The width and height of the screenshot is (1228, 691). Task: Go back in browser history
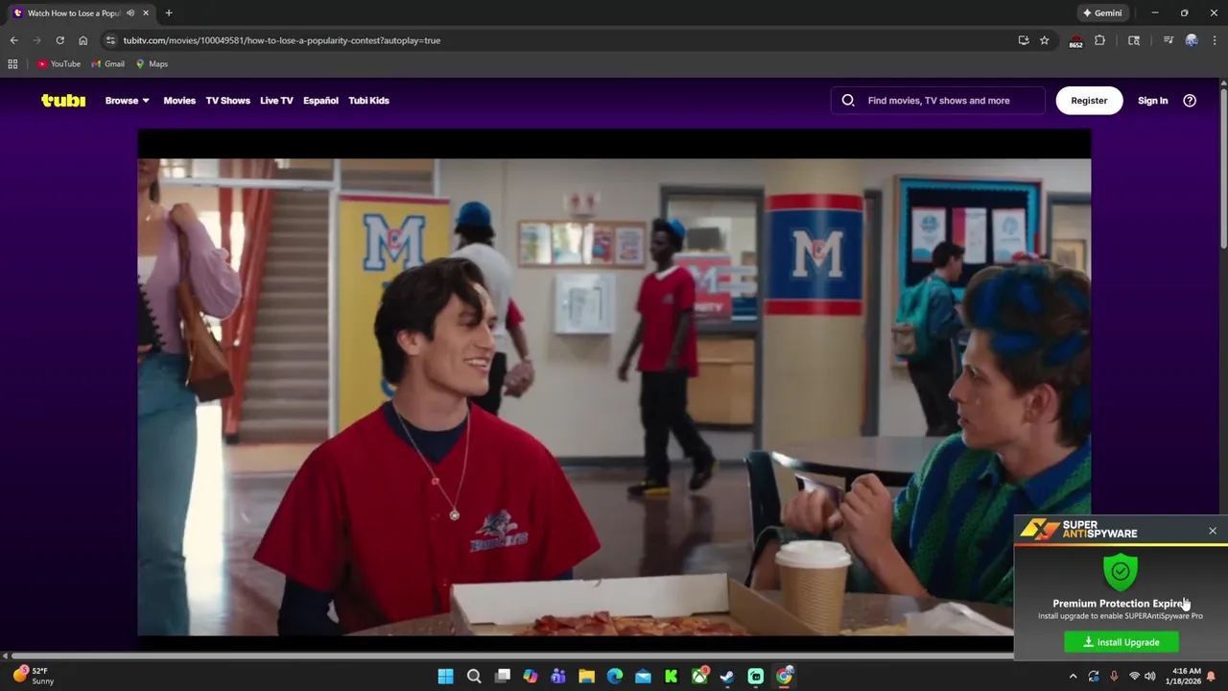[x=13, y=40]
